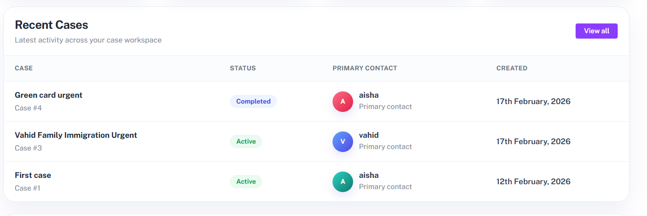Click the red aisha avatar icon in Case #4 row

tap(343, 102)
